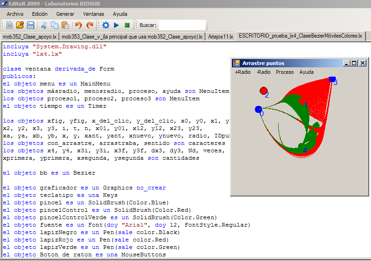Undo the last edit with the toolbar arrow
Viewport: 371px width, 261px height.
pyautogui.click(x=78, y=25)
